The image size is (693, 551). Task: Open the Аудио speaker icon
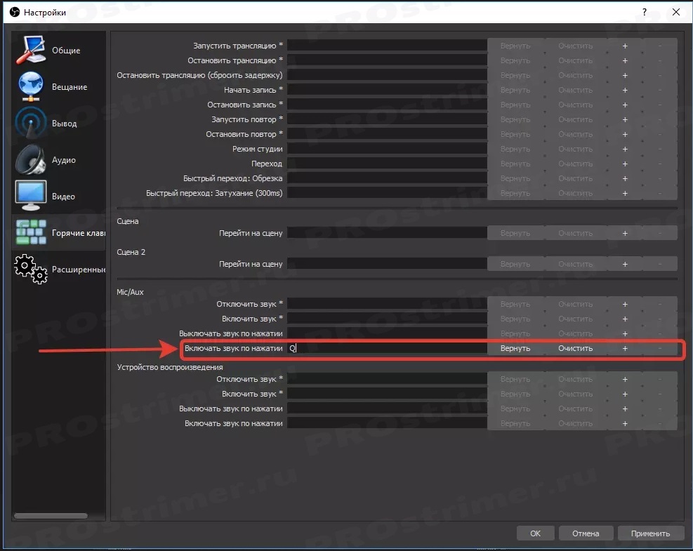(30, 159)
